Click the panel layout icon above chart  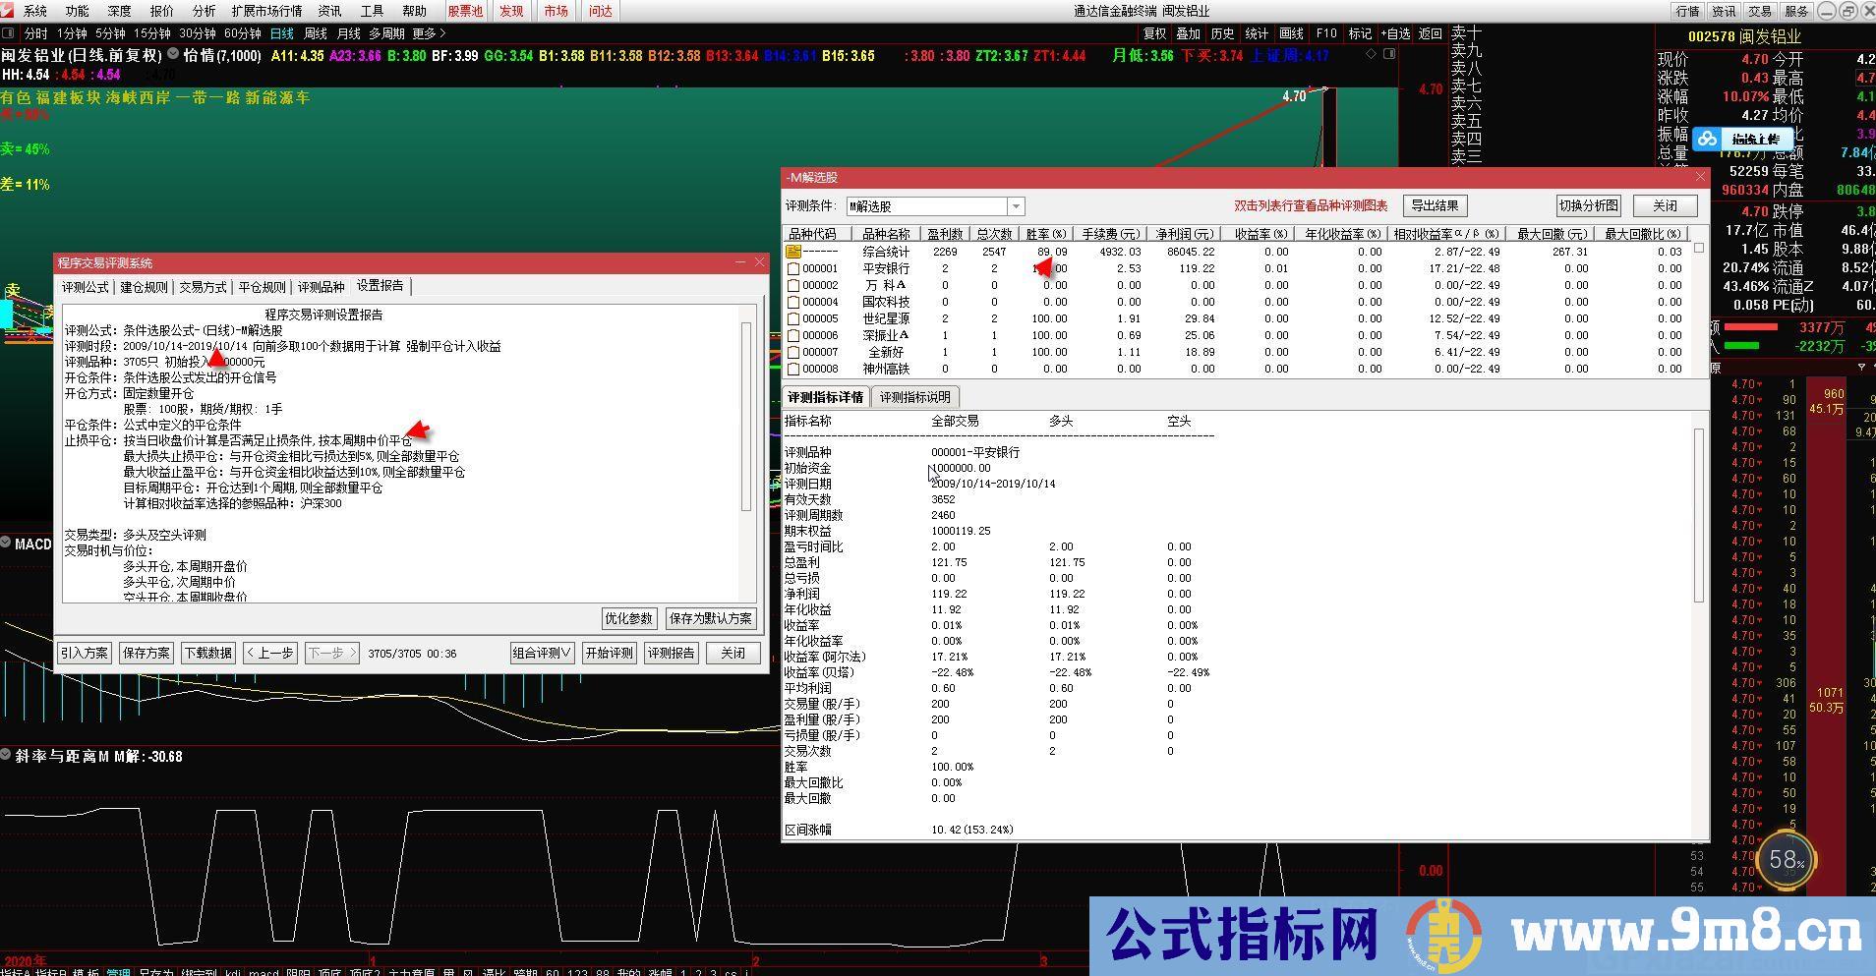pos(1389,54)
